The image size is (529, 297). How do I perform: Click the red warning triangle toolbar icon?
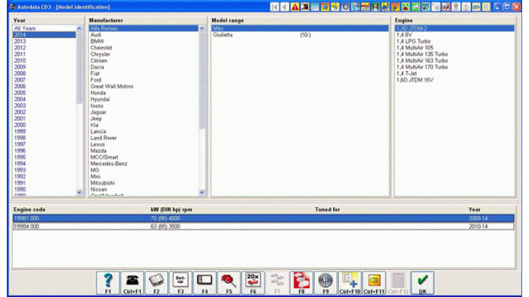tap(295, 7)
